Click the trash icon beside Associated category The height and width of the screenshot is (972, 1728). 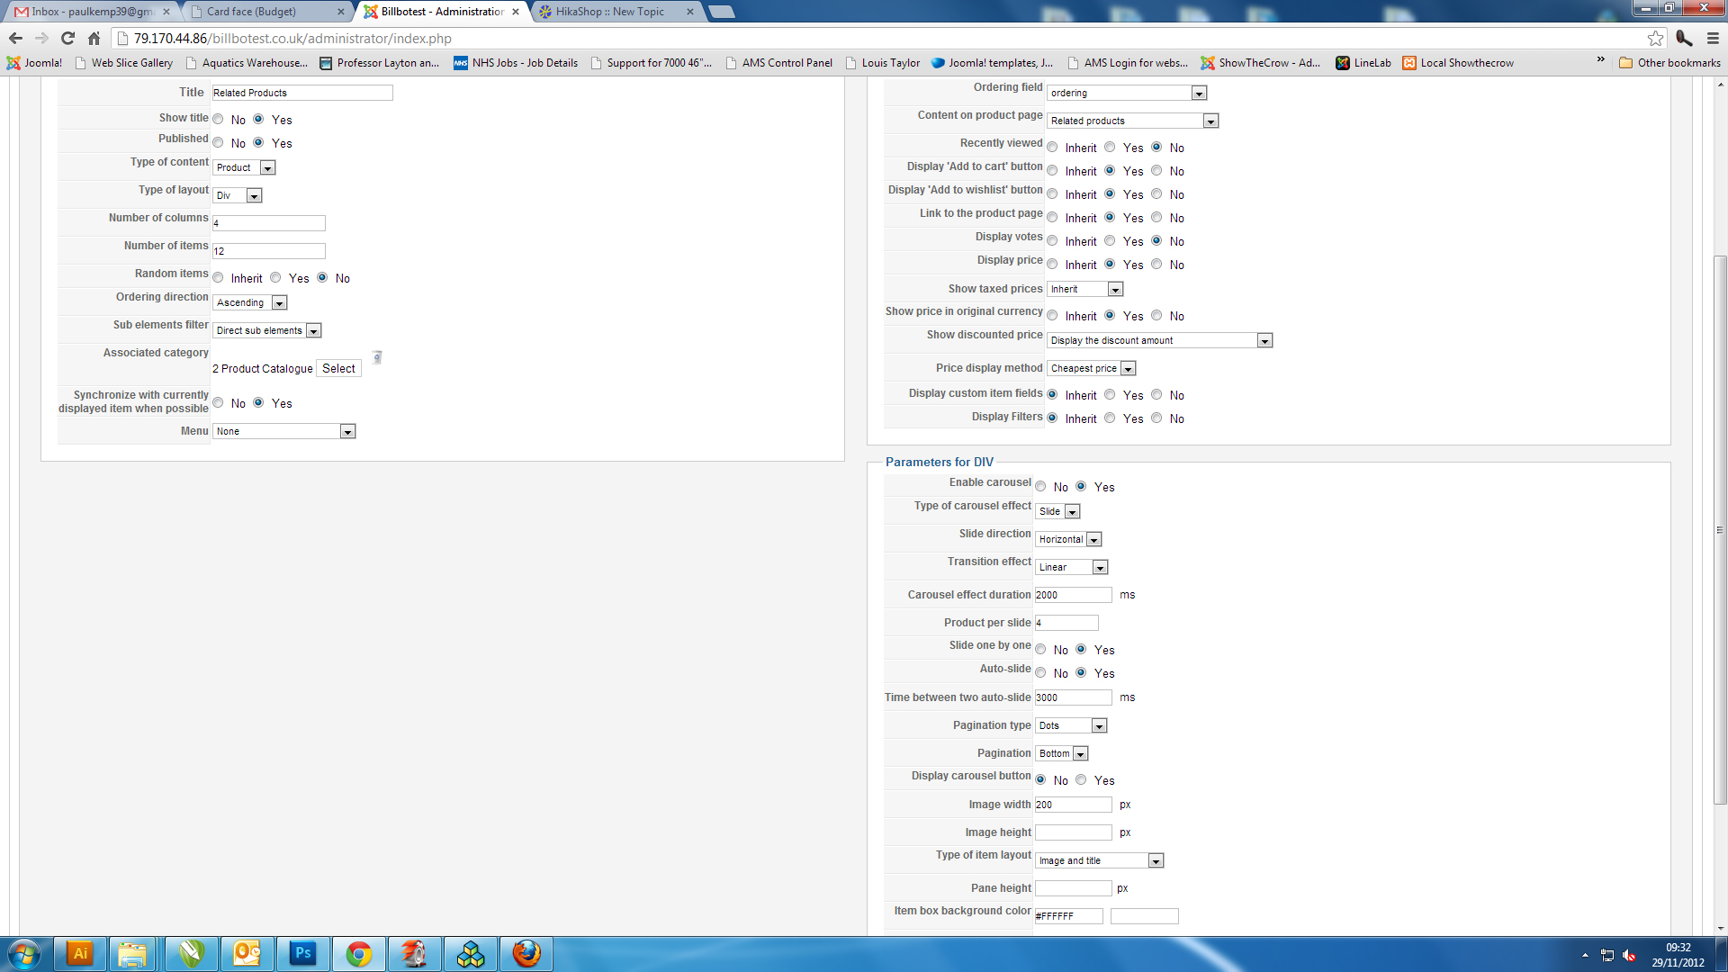[x=377, y=357]
